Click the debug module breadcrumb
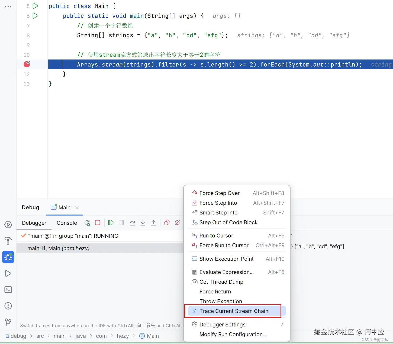 16,336
